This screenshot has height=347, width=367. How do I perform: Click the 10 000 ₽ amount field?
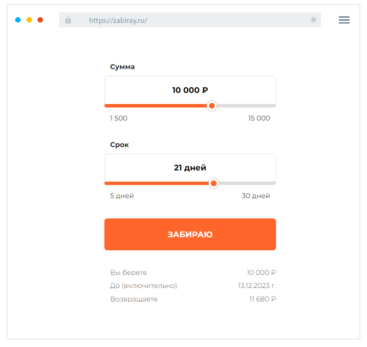(190, 90)
